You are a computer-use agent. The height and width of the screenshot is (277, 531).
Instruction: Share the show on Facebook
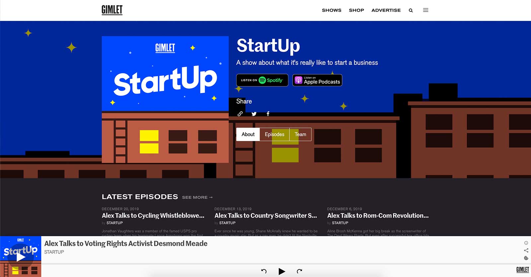pyautogui.click(x=268, y=114)
